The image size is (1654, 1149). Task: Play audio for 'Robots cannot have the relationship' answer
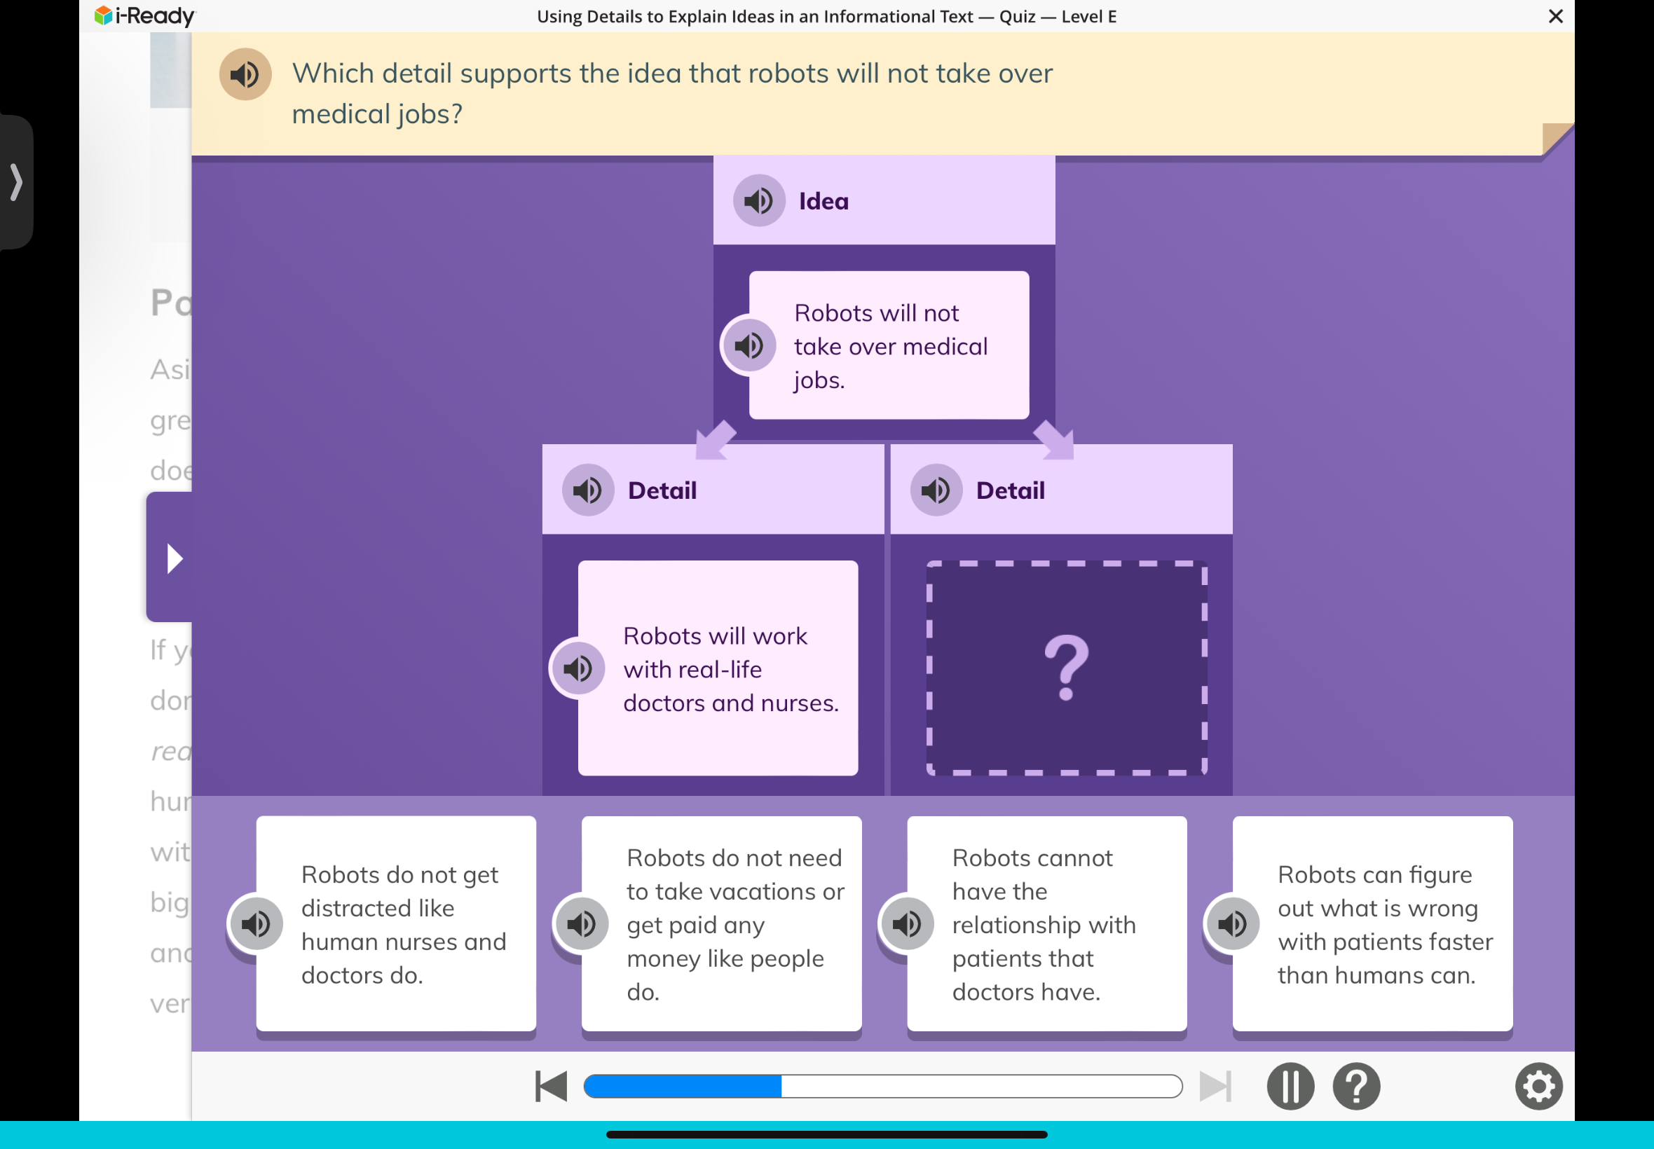(907, 923)
